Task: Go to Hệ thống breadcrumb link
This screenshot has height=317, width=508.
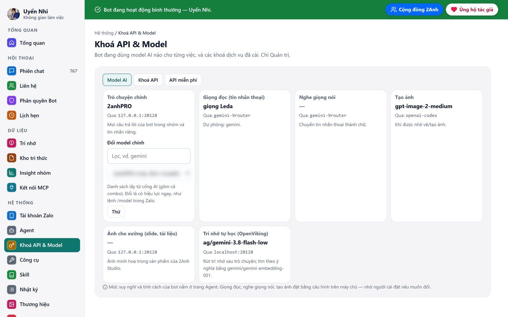Action: point(104,33)
